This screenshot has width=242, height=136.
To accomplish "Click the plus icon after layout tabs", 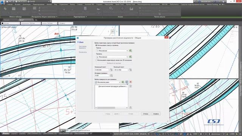I will 91,133.
